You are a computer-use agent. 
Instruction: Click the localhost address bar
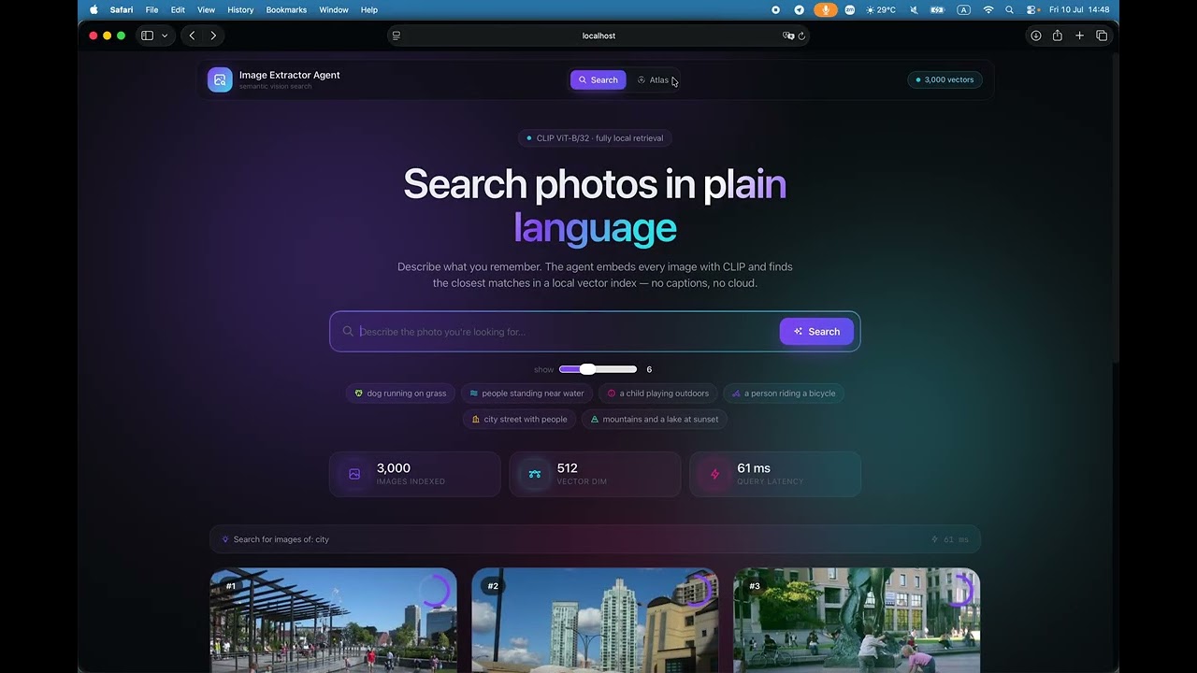(x=598, y=36)
